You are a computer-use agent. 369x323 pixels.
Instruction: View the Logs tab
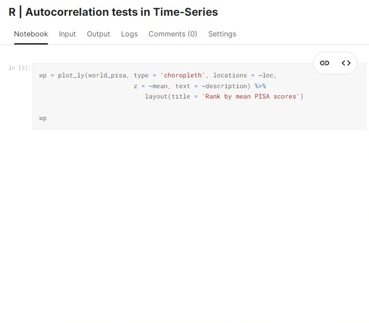tap(129, 34)
